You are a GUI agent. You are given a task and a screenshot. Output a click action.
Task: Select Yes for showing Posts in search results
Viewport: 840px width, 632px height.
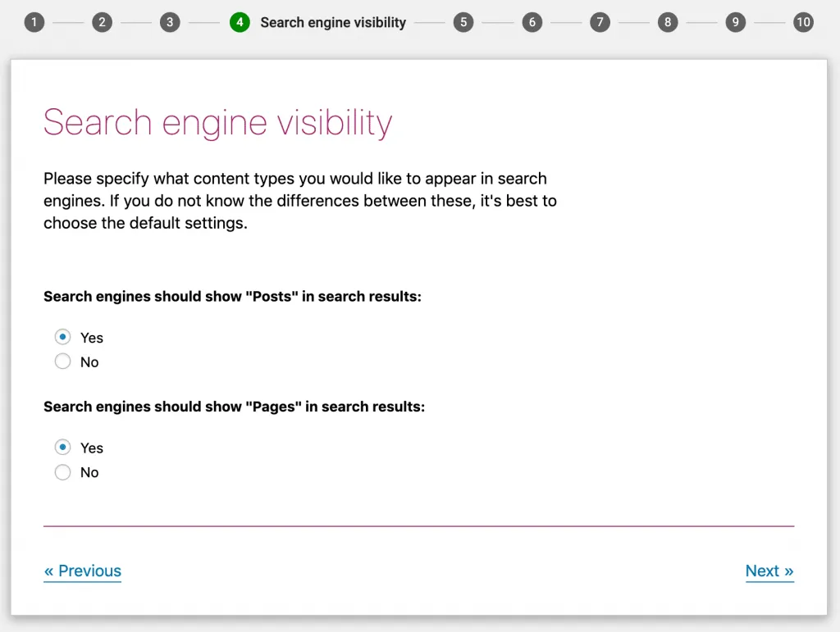[63, 337]
